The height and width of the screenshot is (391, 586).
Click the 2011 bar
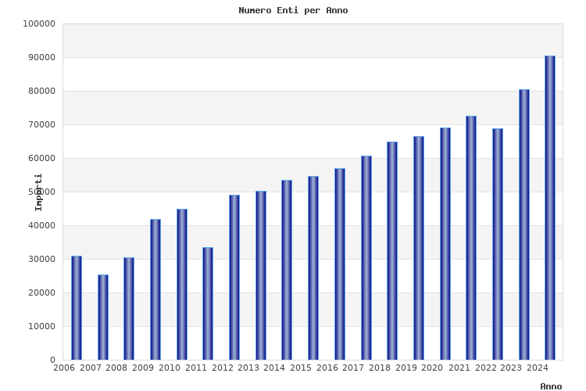coord(208,303)
